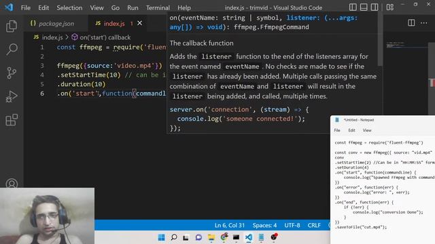This screenshot has width=435, height=244.
Task: Open the Customize Layout icon
Action: coord(390,7)
